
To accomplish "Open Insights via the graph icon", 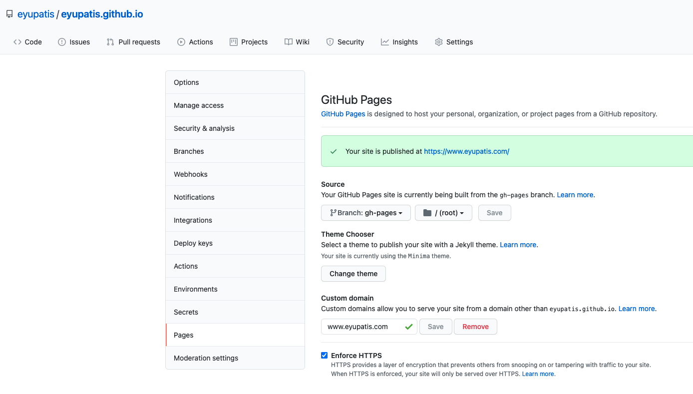I will pos(385,42).
